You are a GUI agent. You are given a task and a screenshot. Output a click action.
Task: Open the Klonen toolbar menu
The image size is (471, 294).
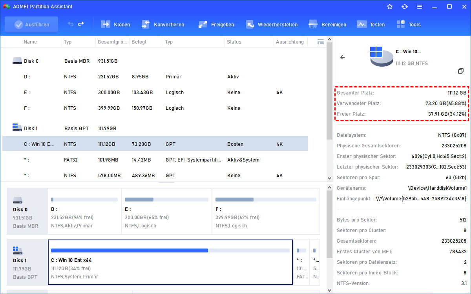[115, 24]
